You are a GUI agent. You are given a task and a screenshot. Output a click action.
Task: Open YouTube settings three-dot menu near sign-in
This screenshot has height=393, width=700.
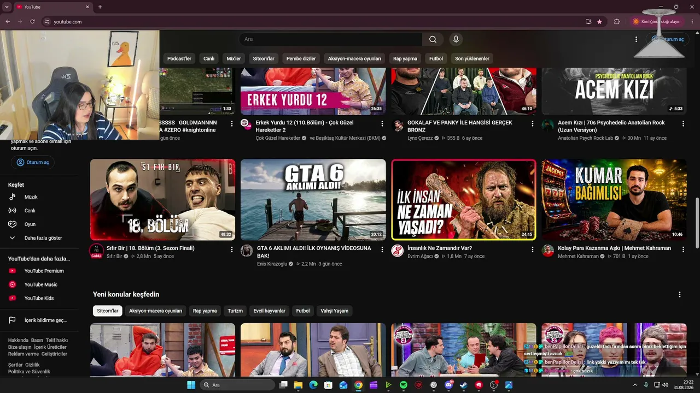pyautogui.click(x=636, y=39)
